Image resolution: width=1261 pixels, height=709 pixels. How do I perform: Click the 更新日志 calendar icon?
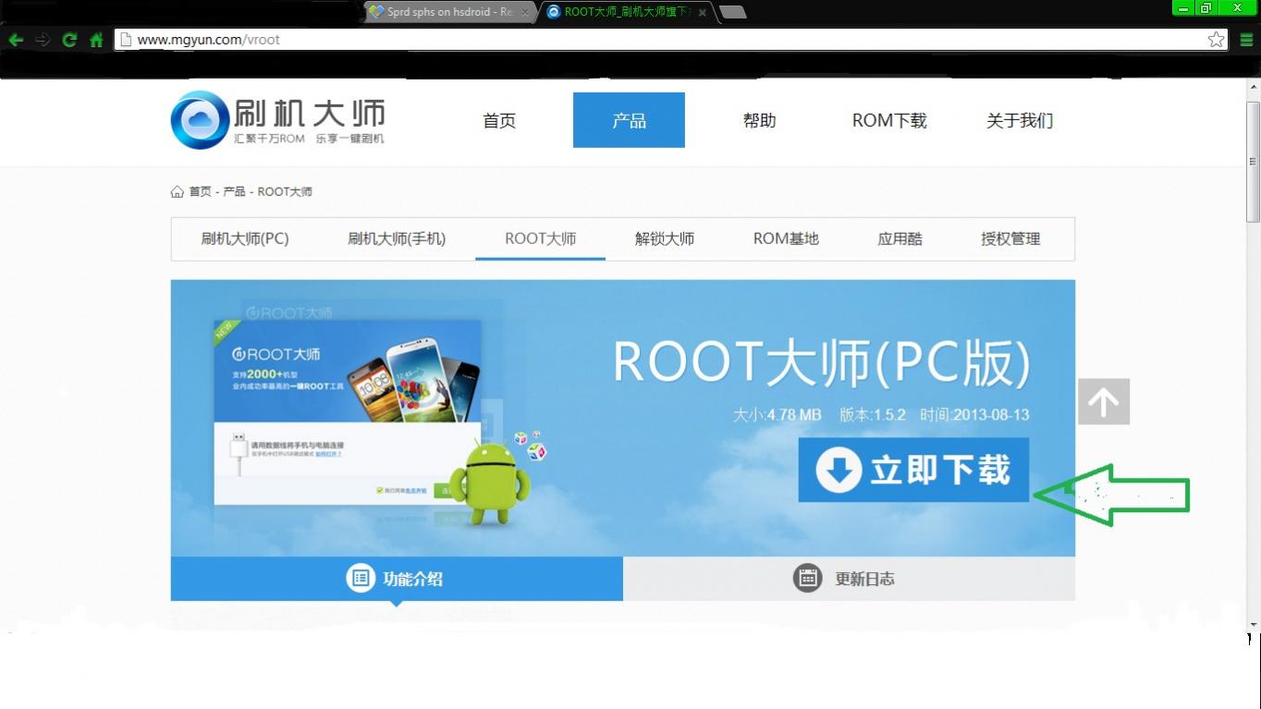808,579
